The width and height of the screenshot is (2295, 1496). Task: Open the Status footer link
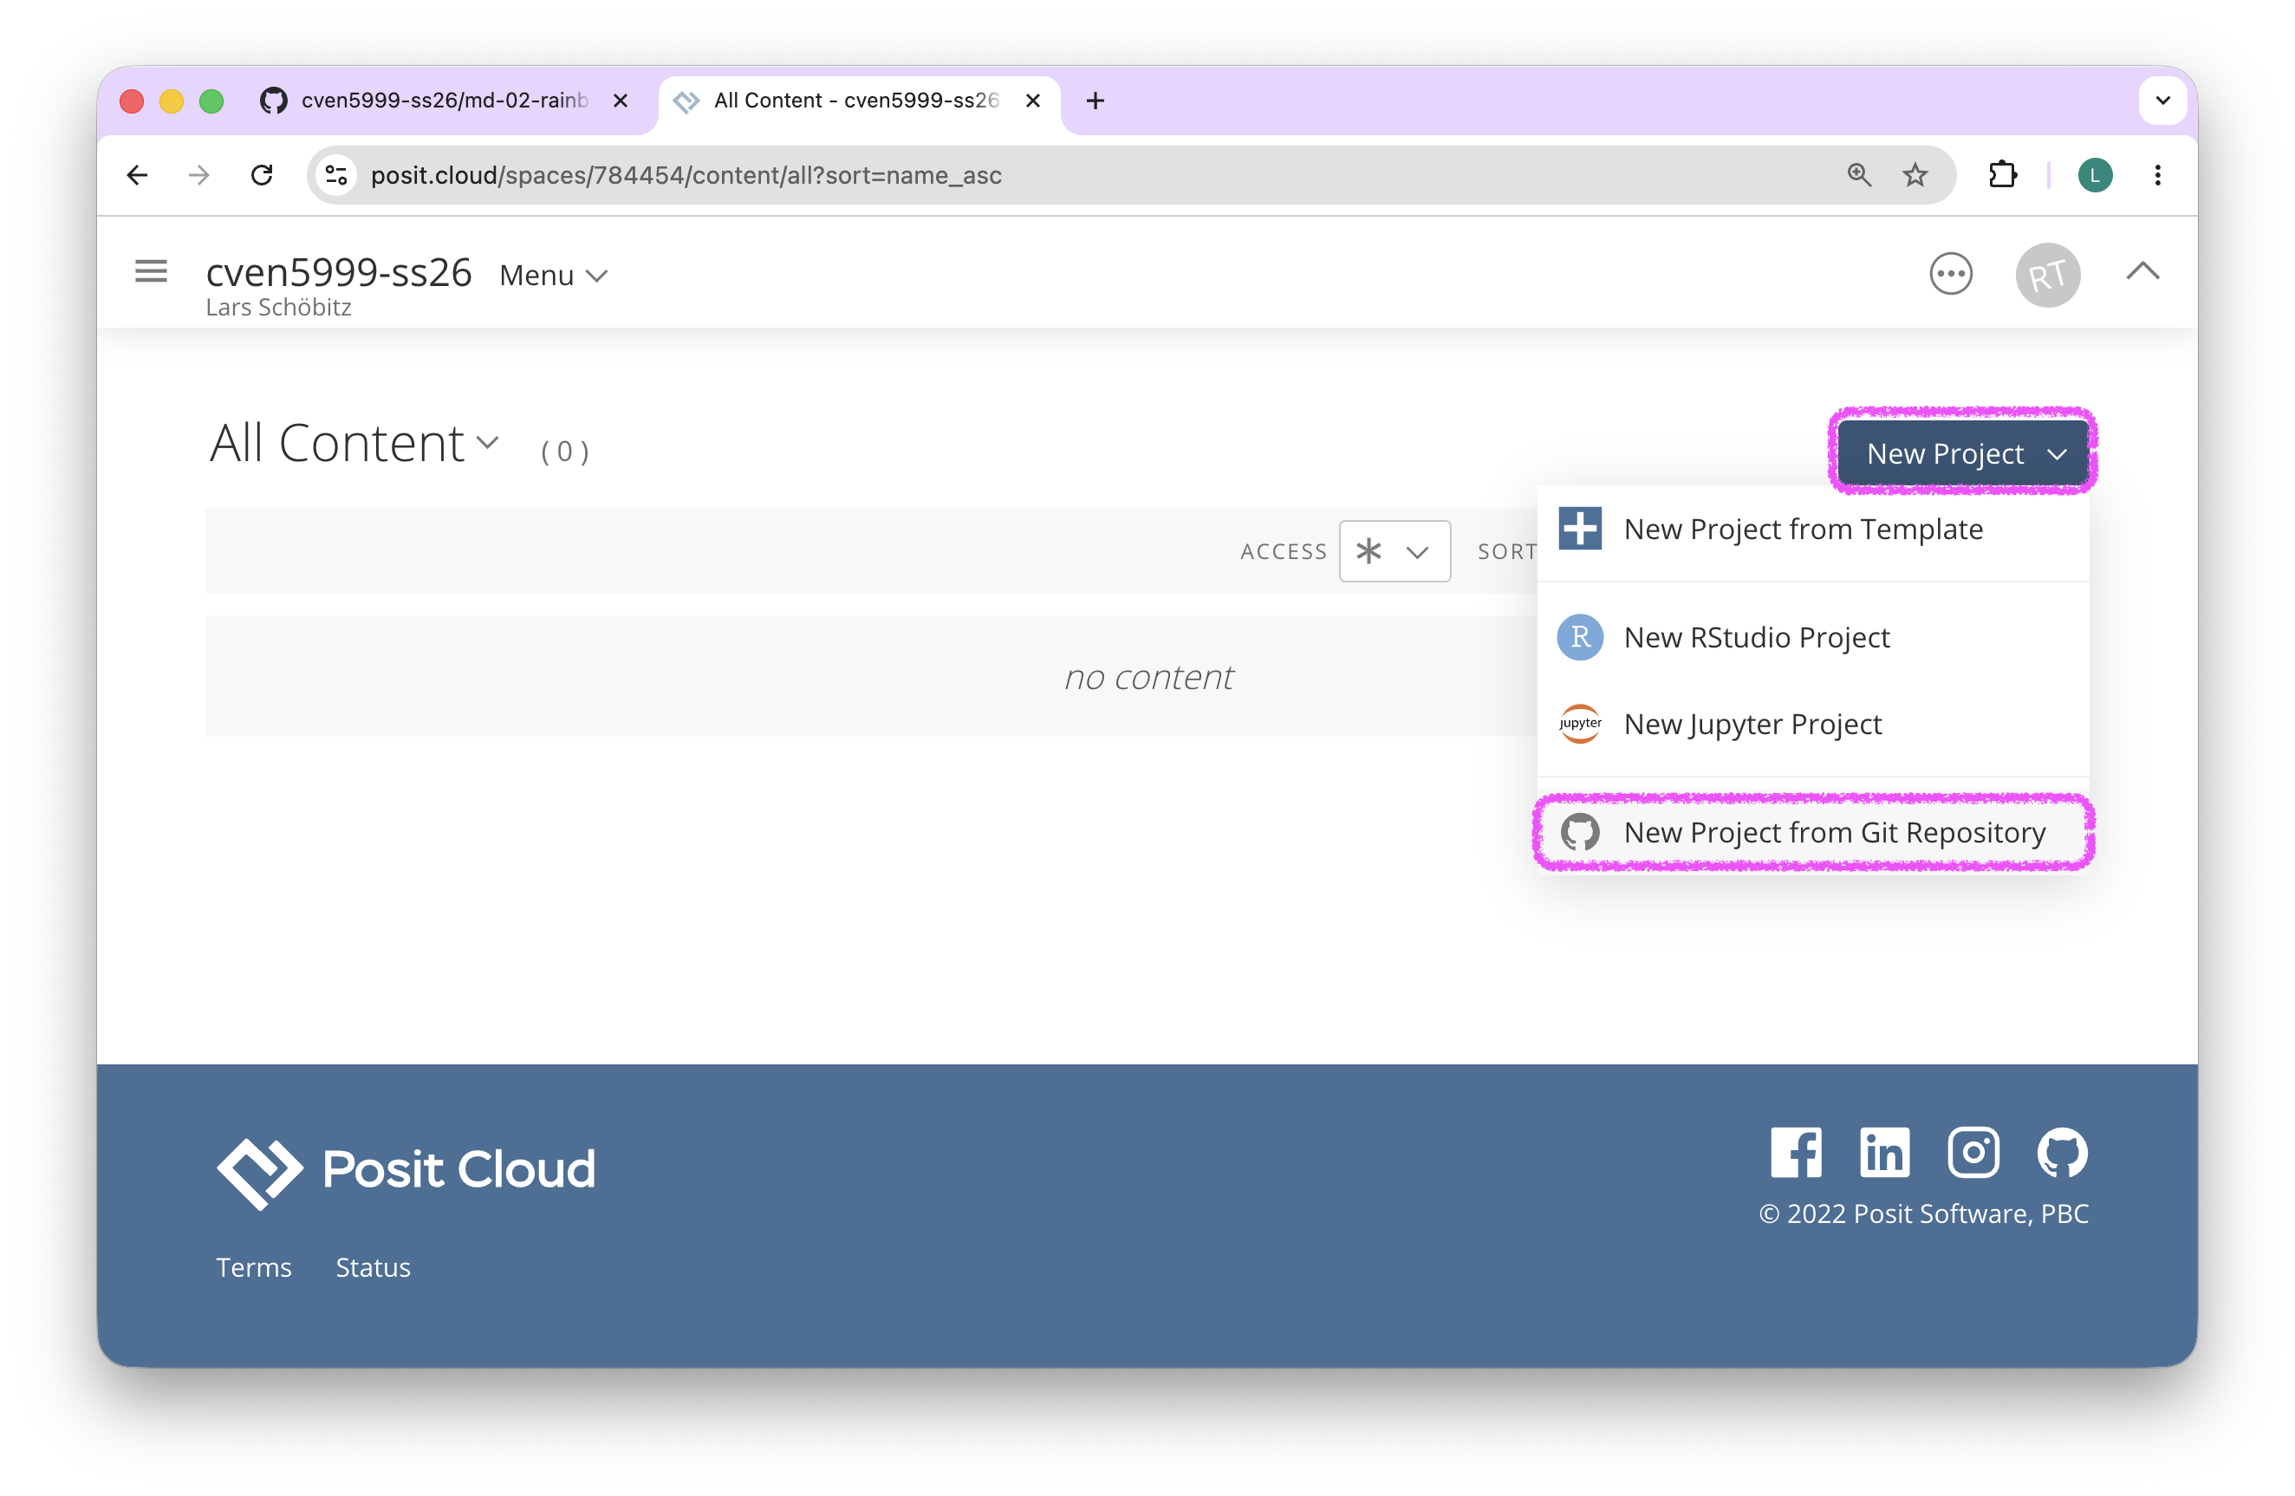374,1266
